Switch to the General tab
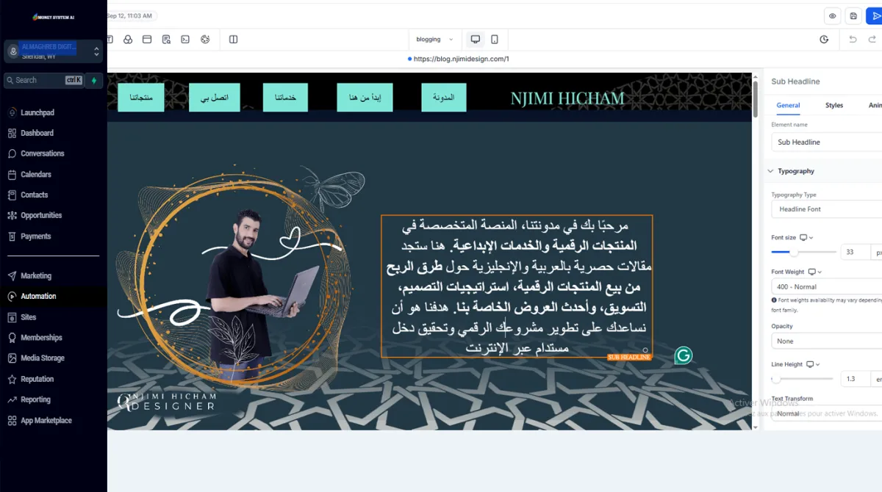The width and height of the screenshot is (882, 492). [x=788, y=105]
